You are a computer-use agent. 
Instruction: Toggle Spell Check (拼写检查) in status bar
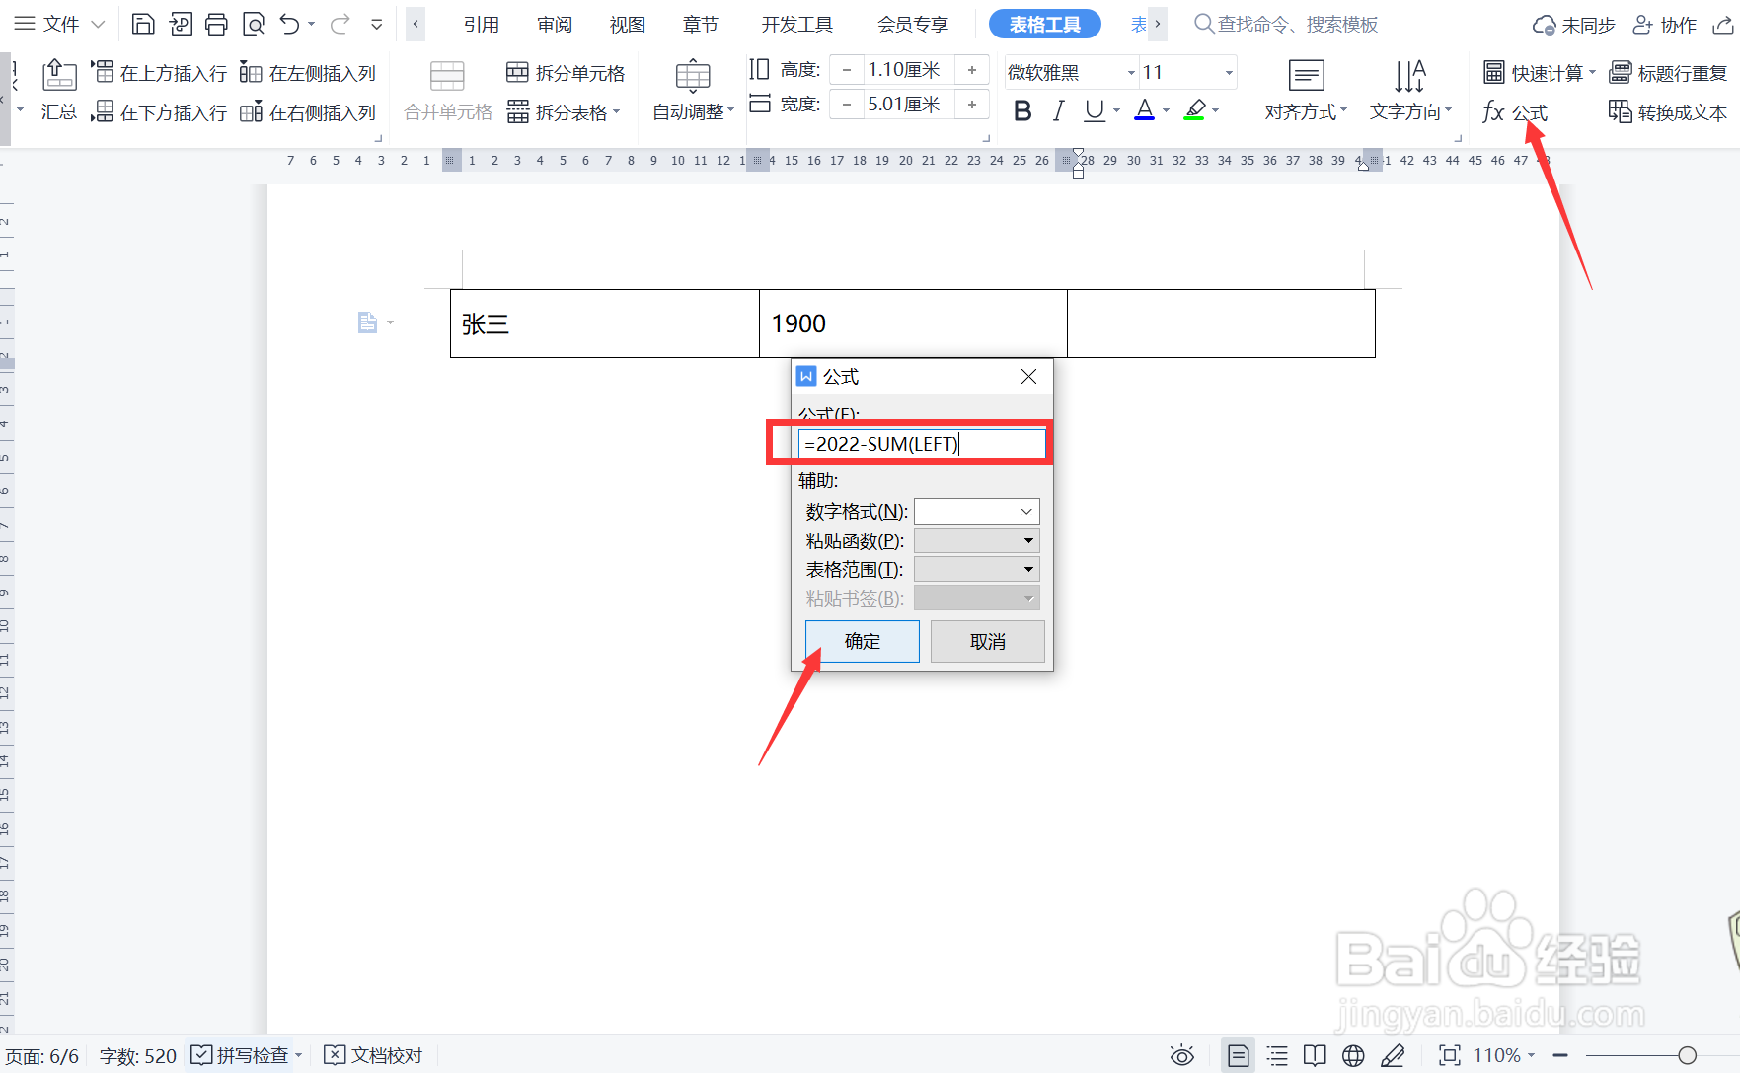[x=239, y=1055]
